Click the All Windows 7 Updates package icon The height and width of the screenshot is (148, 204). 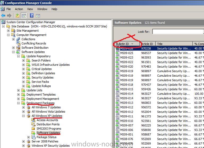28,107
